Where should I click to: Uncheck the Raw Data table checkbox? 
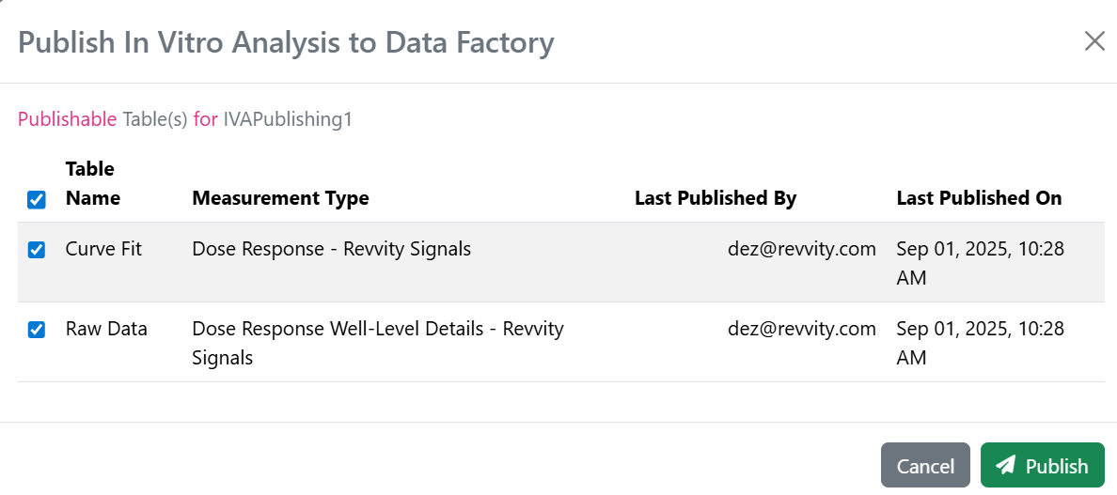pyautogui.click(x=36, y=330)
